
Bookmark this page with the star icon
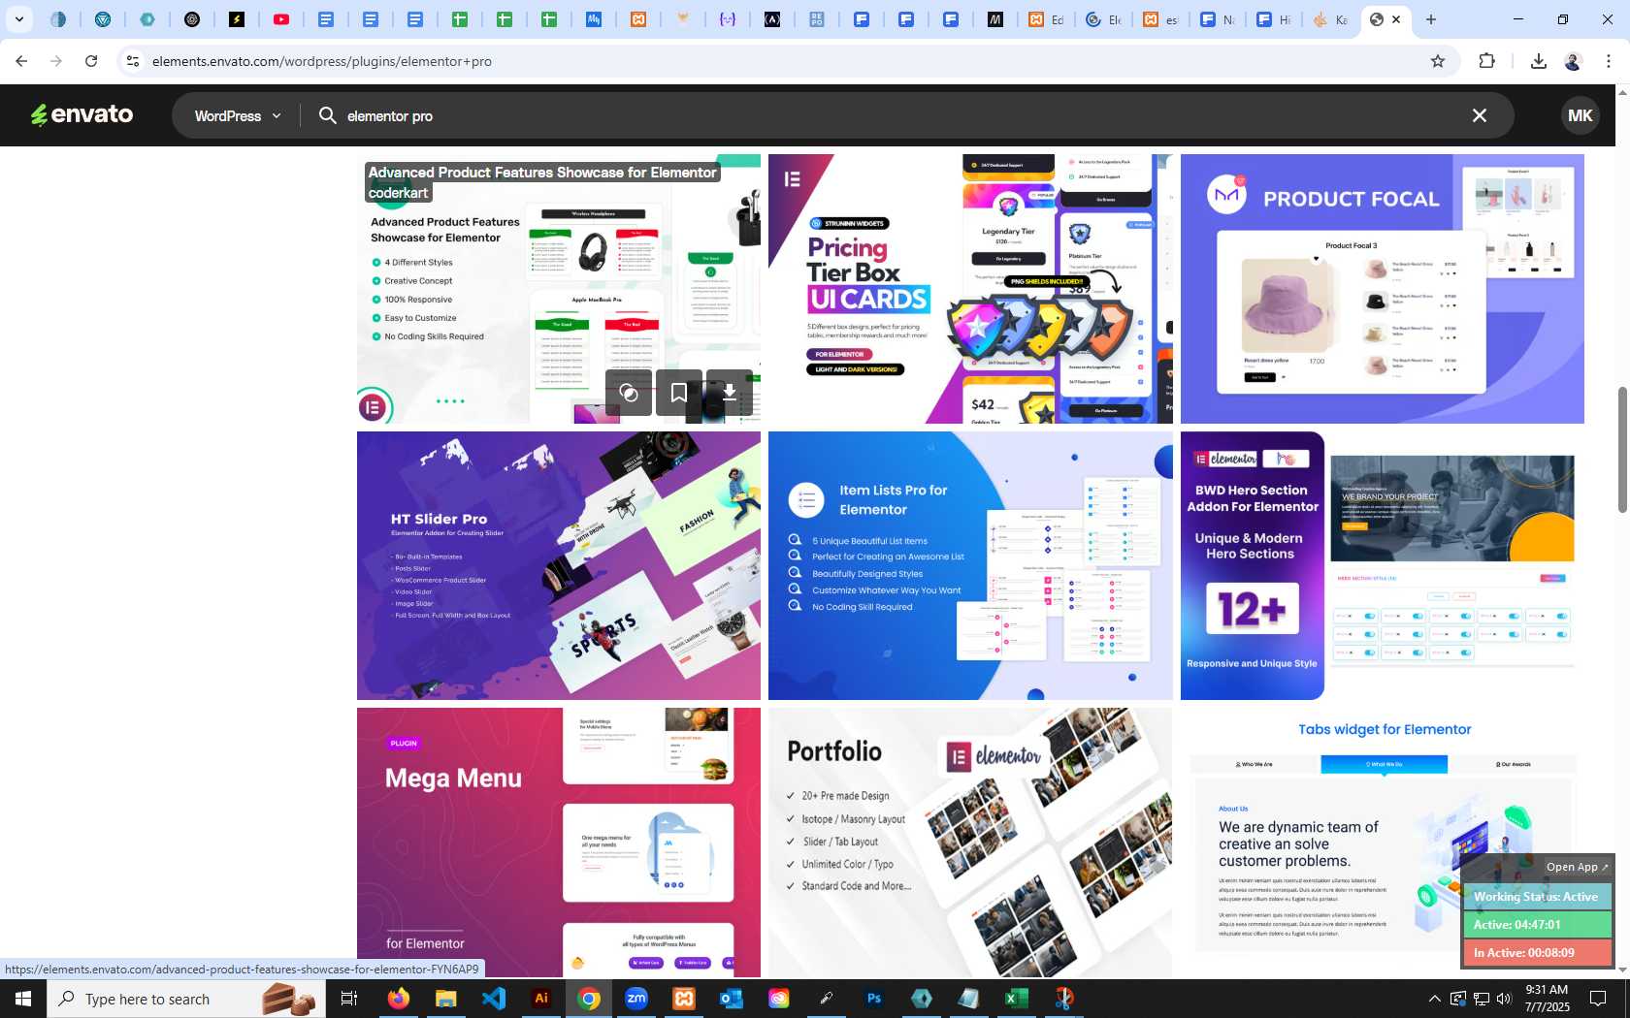pos(1438,61)
